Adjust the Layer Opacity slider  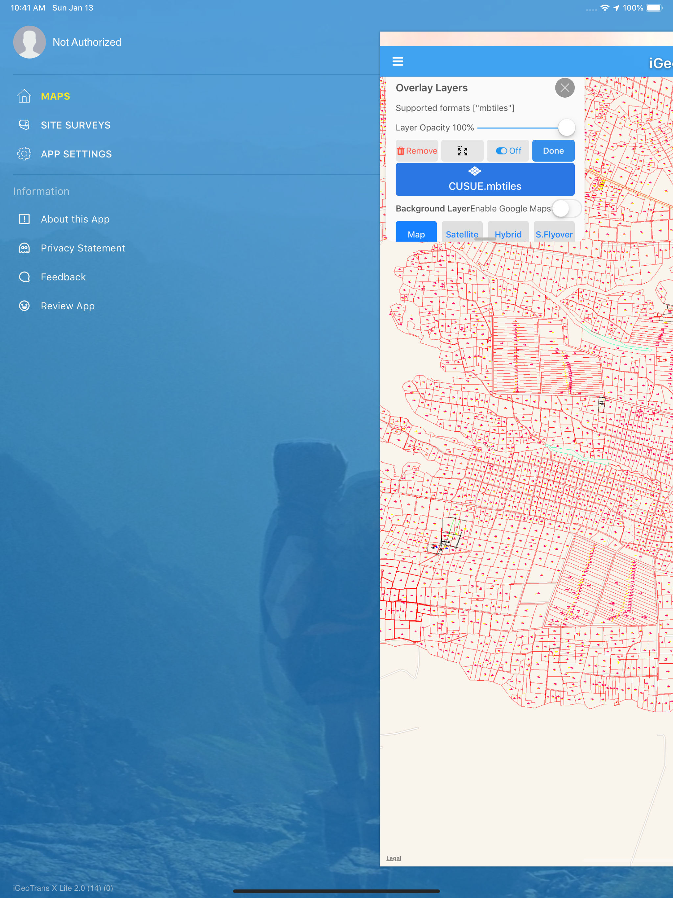tap(566, 128)
